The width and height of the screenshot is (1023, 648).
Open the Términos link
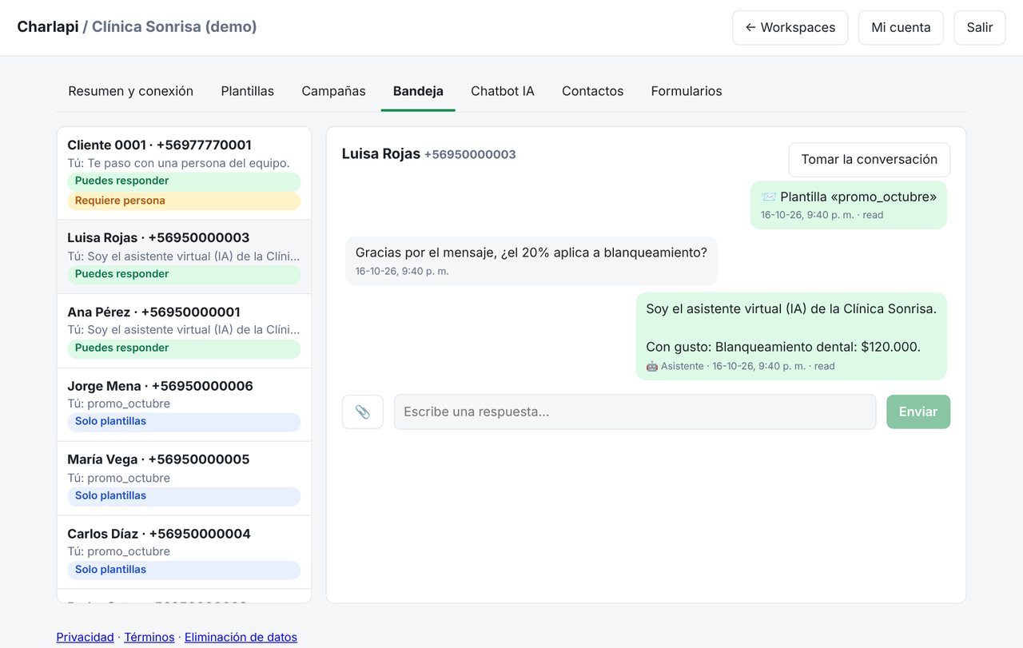[x=149, y=637]
